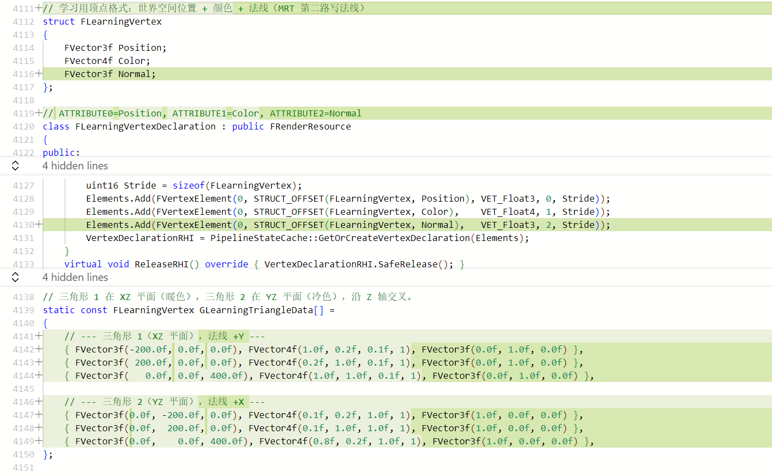Click 'FVector3f(-200.0f' on line 4142

121,349
